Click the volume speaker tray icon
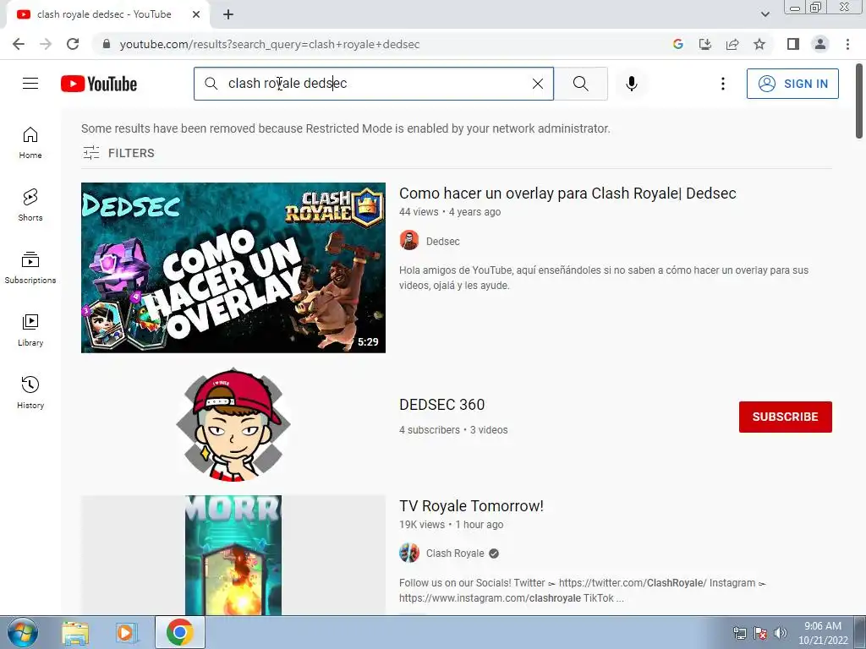866x649 pixels. click(781, 632)
